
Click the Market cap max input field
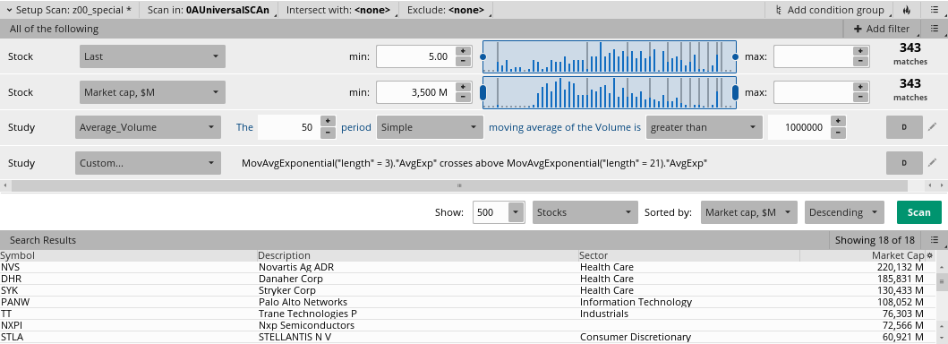[813, 92]
